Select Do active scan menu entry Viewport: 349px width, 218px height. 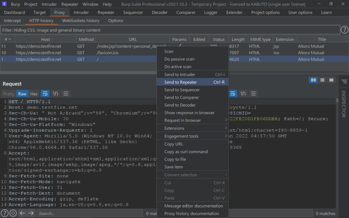coord(193,67)
